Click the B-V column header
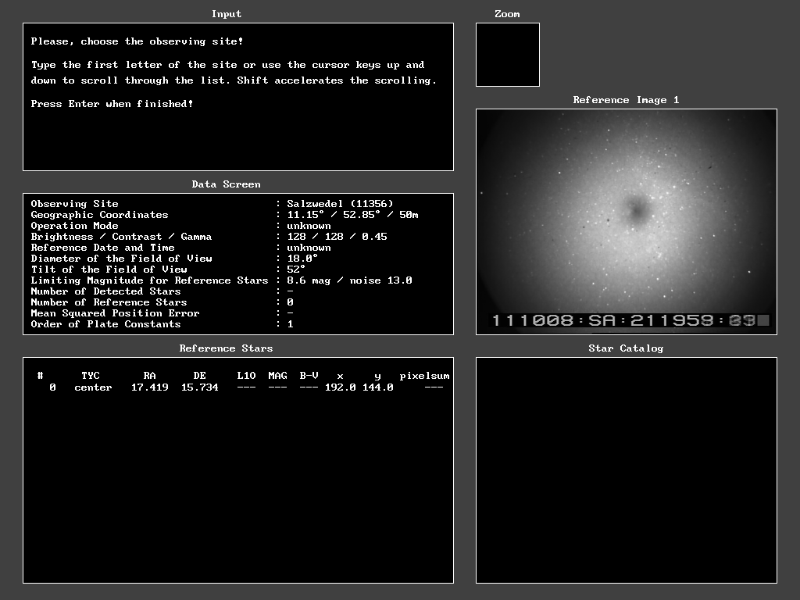The image size is (800, 600). click(x=309, y=376)
